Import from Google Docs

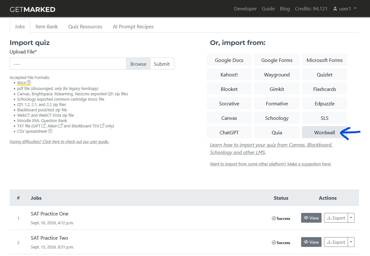click(x=229, y=60)
